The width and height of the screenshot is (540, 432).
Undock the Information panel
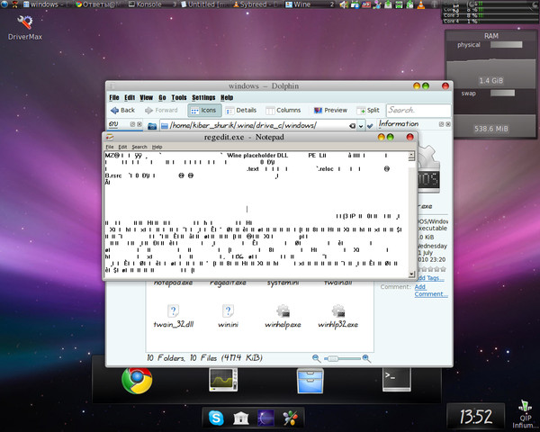click(x=442, y=124)
